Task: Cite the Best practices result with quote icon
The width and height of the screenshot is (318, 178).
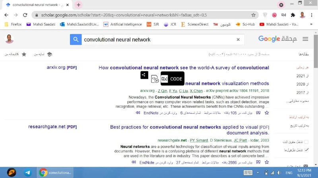Action: point(258,162)
